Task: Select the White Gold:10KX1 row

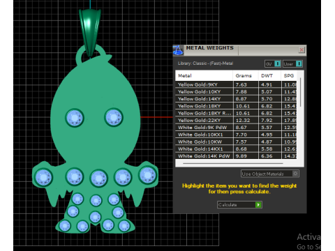Action: pyautogui.click(x=236, y=135)
